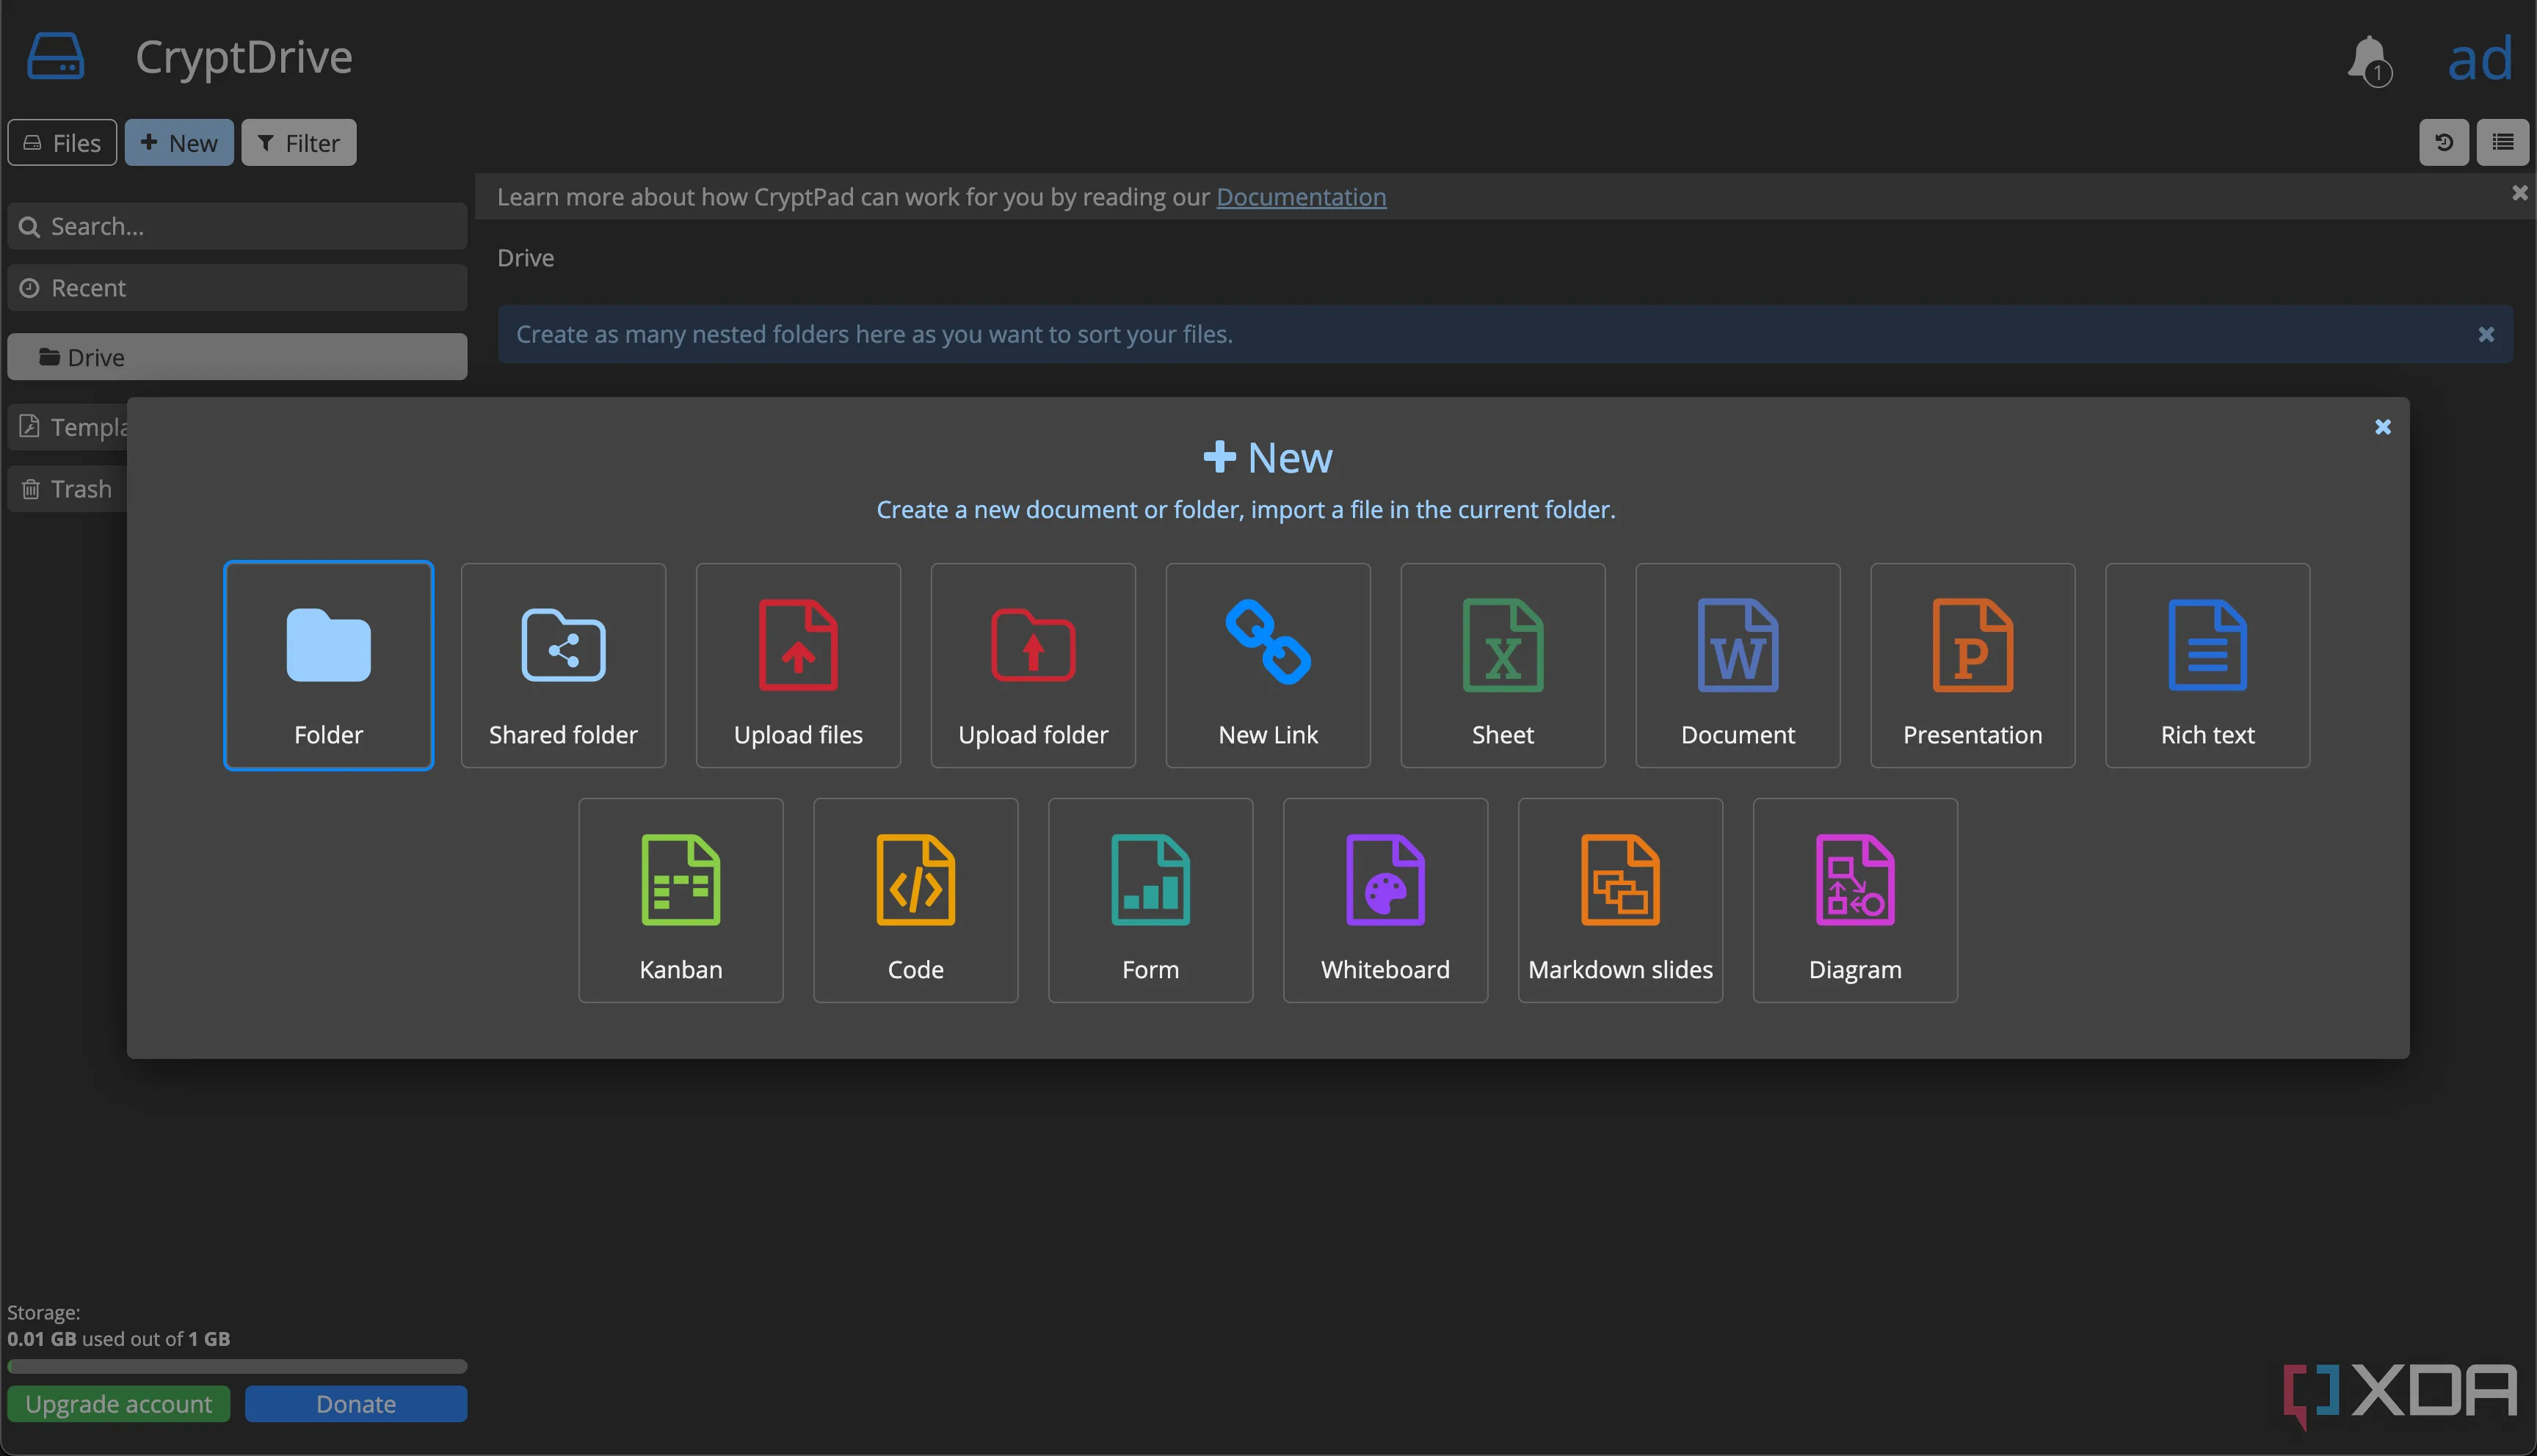Viewport: 2537px width, 1456px height.
Task: Click the Drive breadcrumb path
Action: tap(526, 258)
